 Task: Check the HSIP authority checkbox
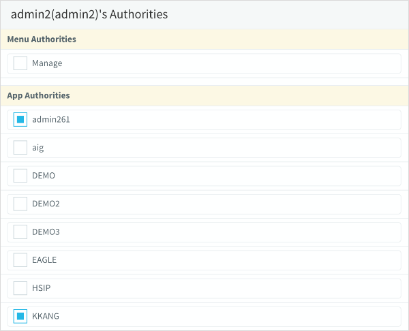pos(20,288)
